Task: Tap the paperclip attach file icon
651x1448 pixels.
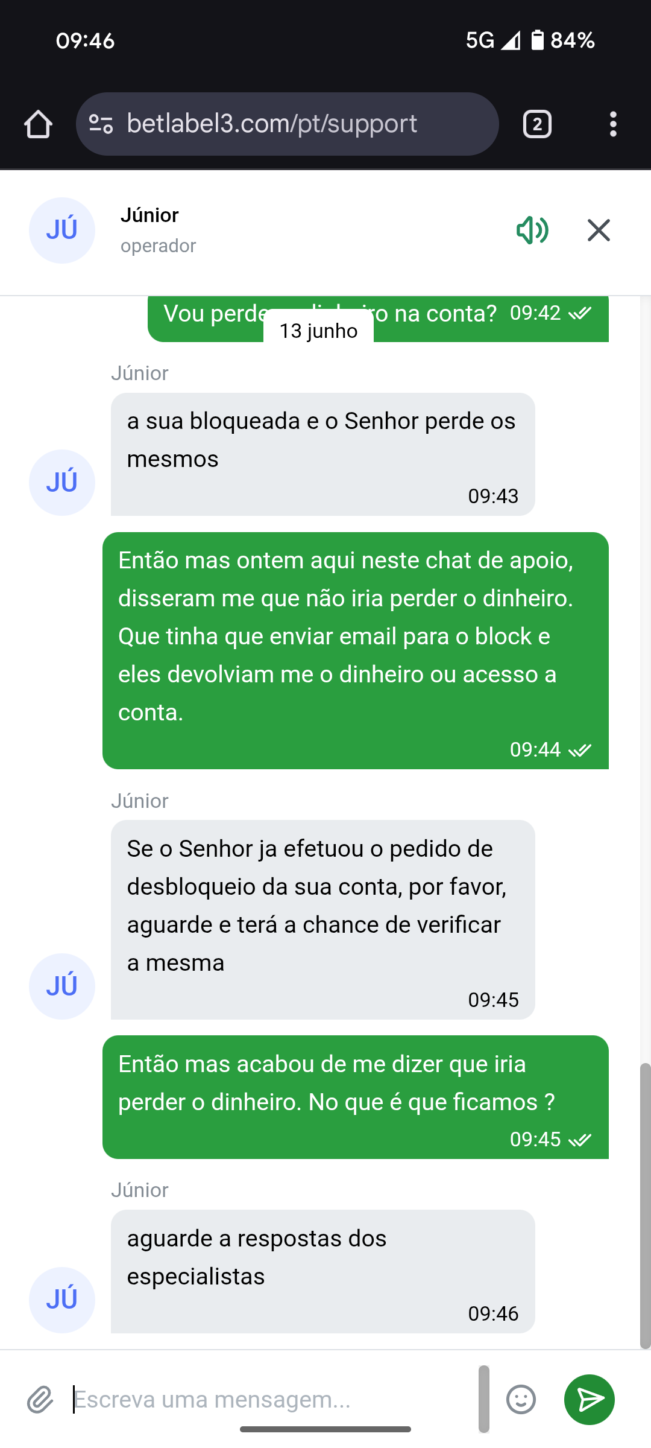Action: (40, 1399)
